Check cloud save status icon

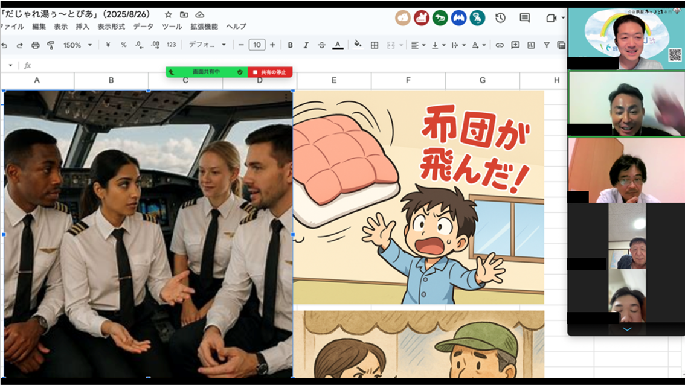(x=200, y=15)
